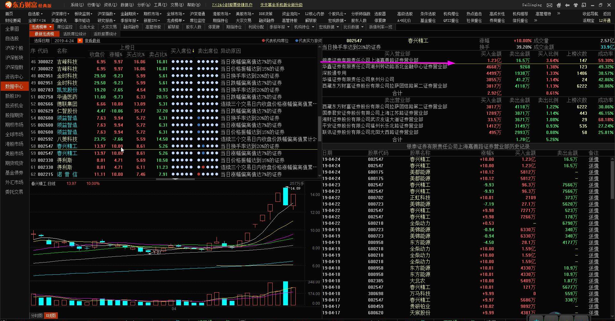Click 收起导航 button

tap(590, 14)
